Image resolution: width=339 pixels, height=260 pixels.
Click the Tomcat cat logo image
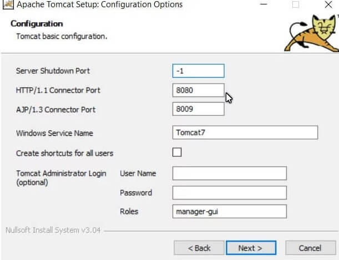[312, 33]
